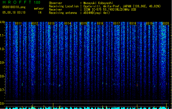
Task: Select the ICOM IC-575 receiver text
Action: tap(110, 10)
